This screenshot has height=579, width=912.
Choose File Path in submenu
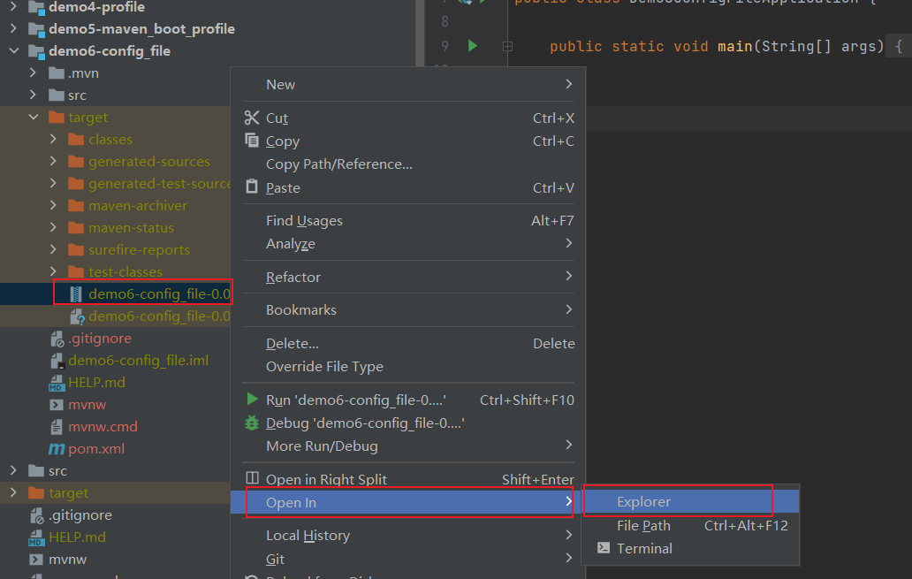(x=691, y=525)
